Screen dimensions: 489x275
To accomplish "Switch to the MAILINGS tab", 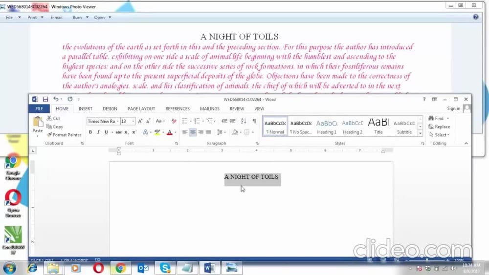I will coord(210,109).
